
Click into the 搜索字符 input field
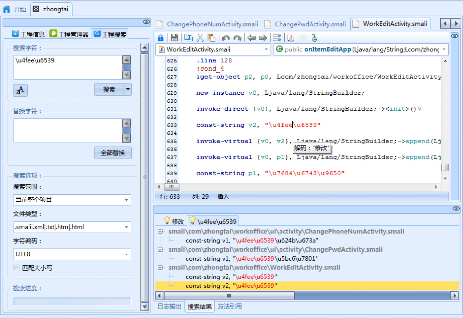tap(68, 67)
